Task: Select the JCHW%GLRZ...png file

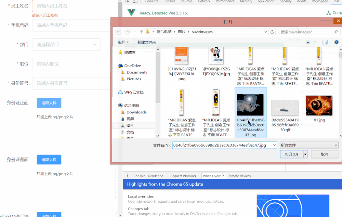Action: 182,64
